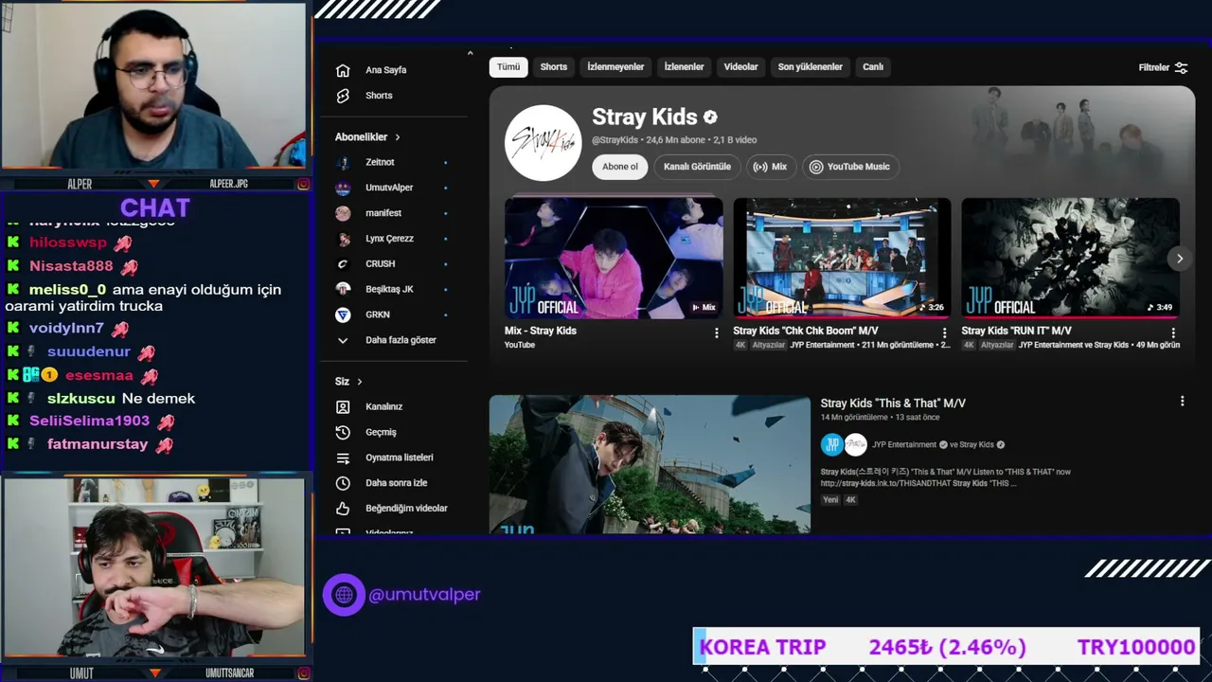Open Lynx Çerezz channel avatar
1212x682 pixels.
point(343,239)
